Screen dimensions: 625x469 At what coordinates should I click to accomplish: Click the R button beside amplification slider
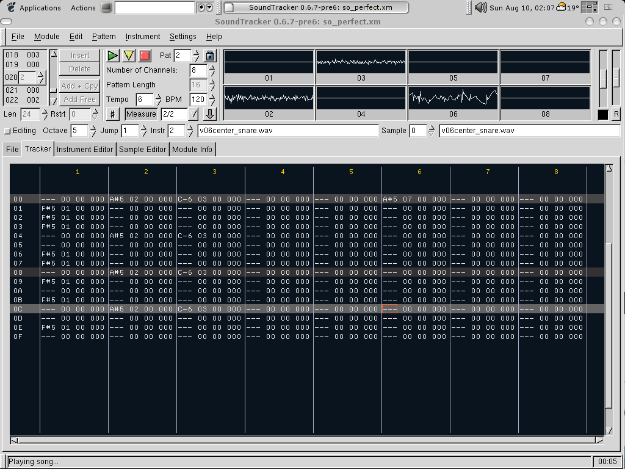[616, 114]
